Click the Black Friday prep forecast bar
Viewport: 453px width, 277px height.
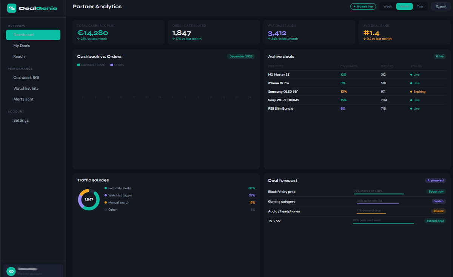click(379, 194)
